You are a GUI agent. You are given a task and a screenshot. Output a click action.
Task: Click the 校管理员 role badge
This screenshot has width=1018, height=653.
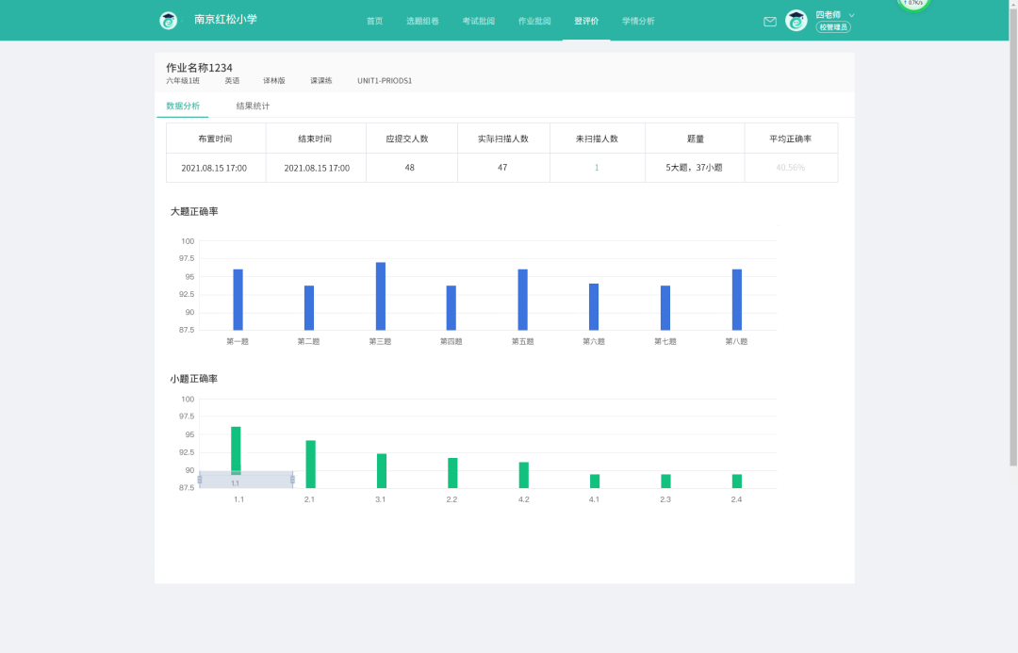(833, 27)
